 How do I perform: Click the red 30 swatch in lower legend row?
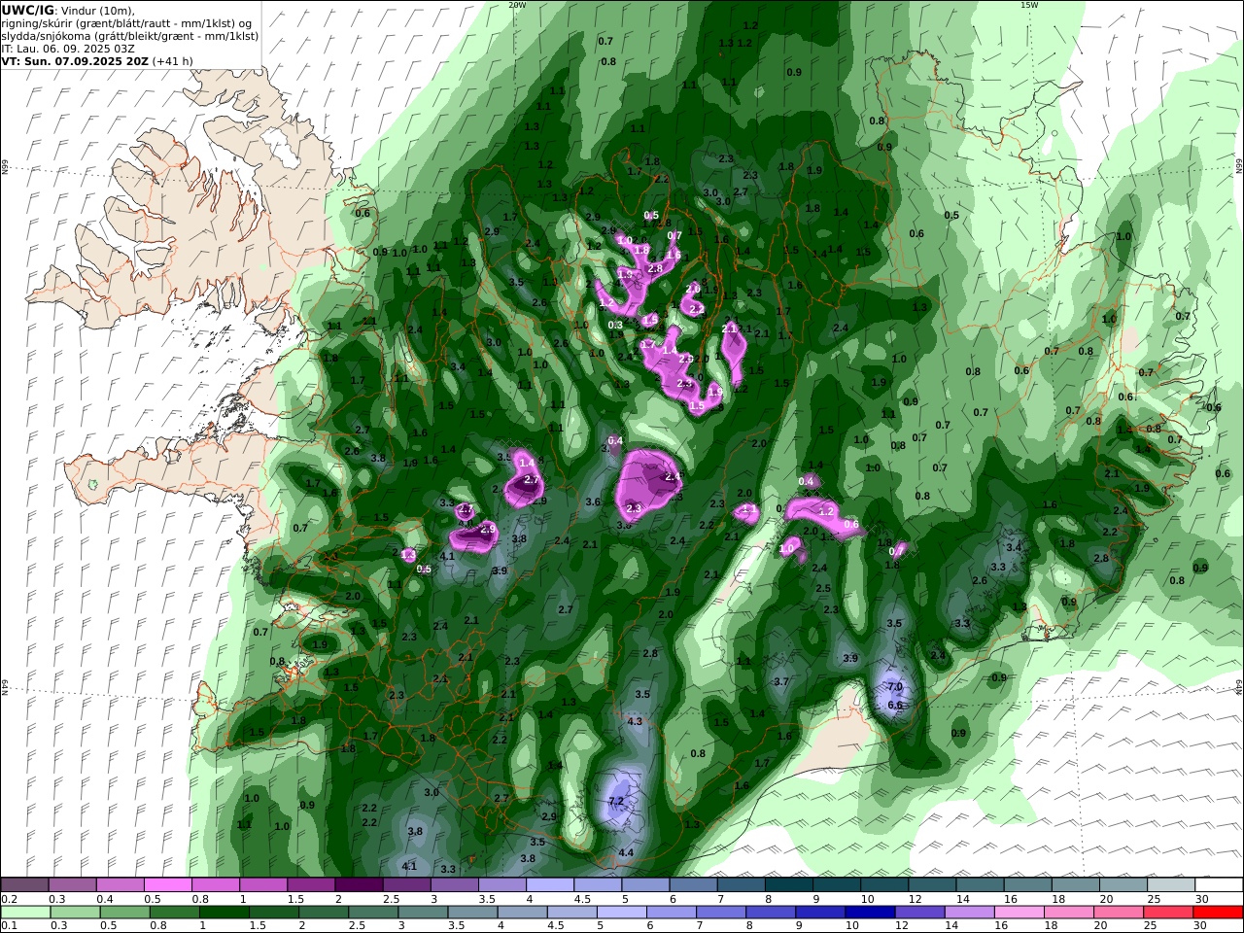pyautogui.click(x=1218, y=913)
